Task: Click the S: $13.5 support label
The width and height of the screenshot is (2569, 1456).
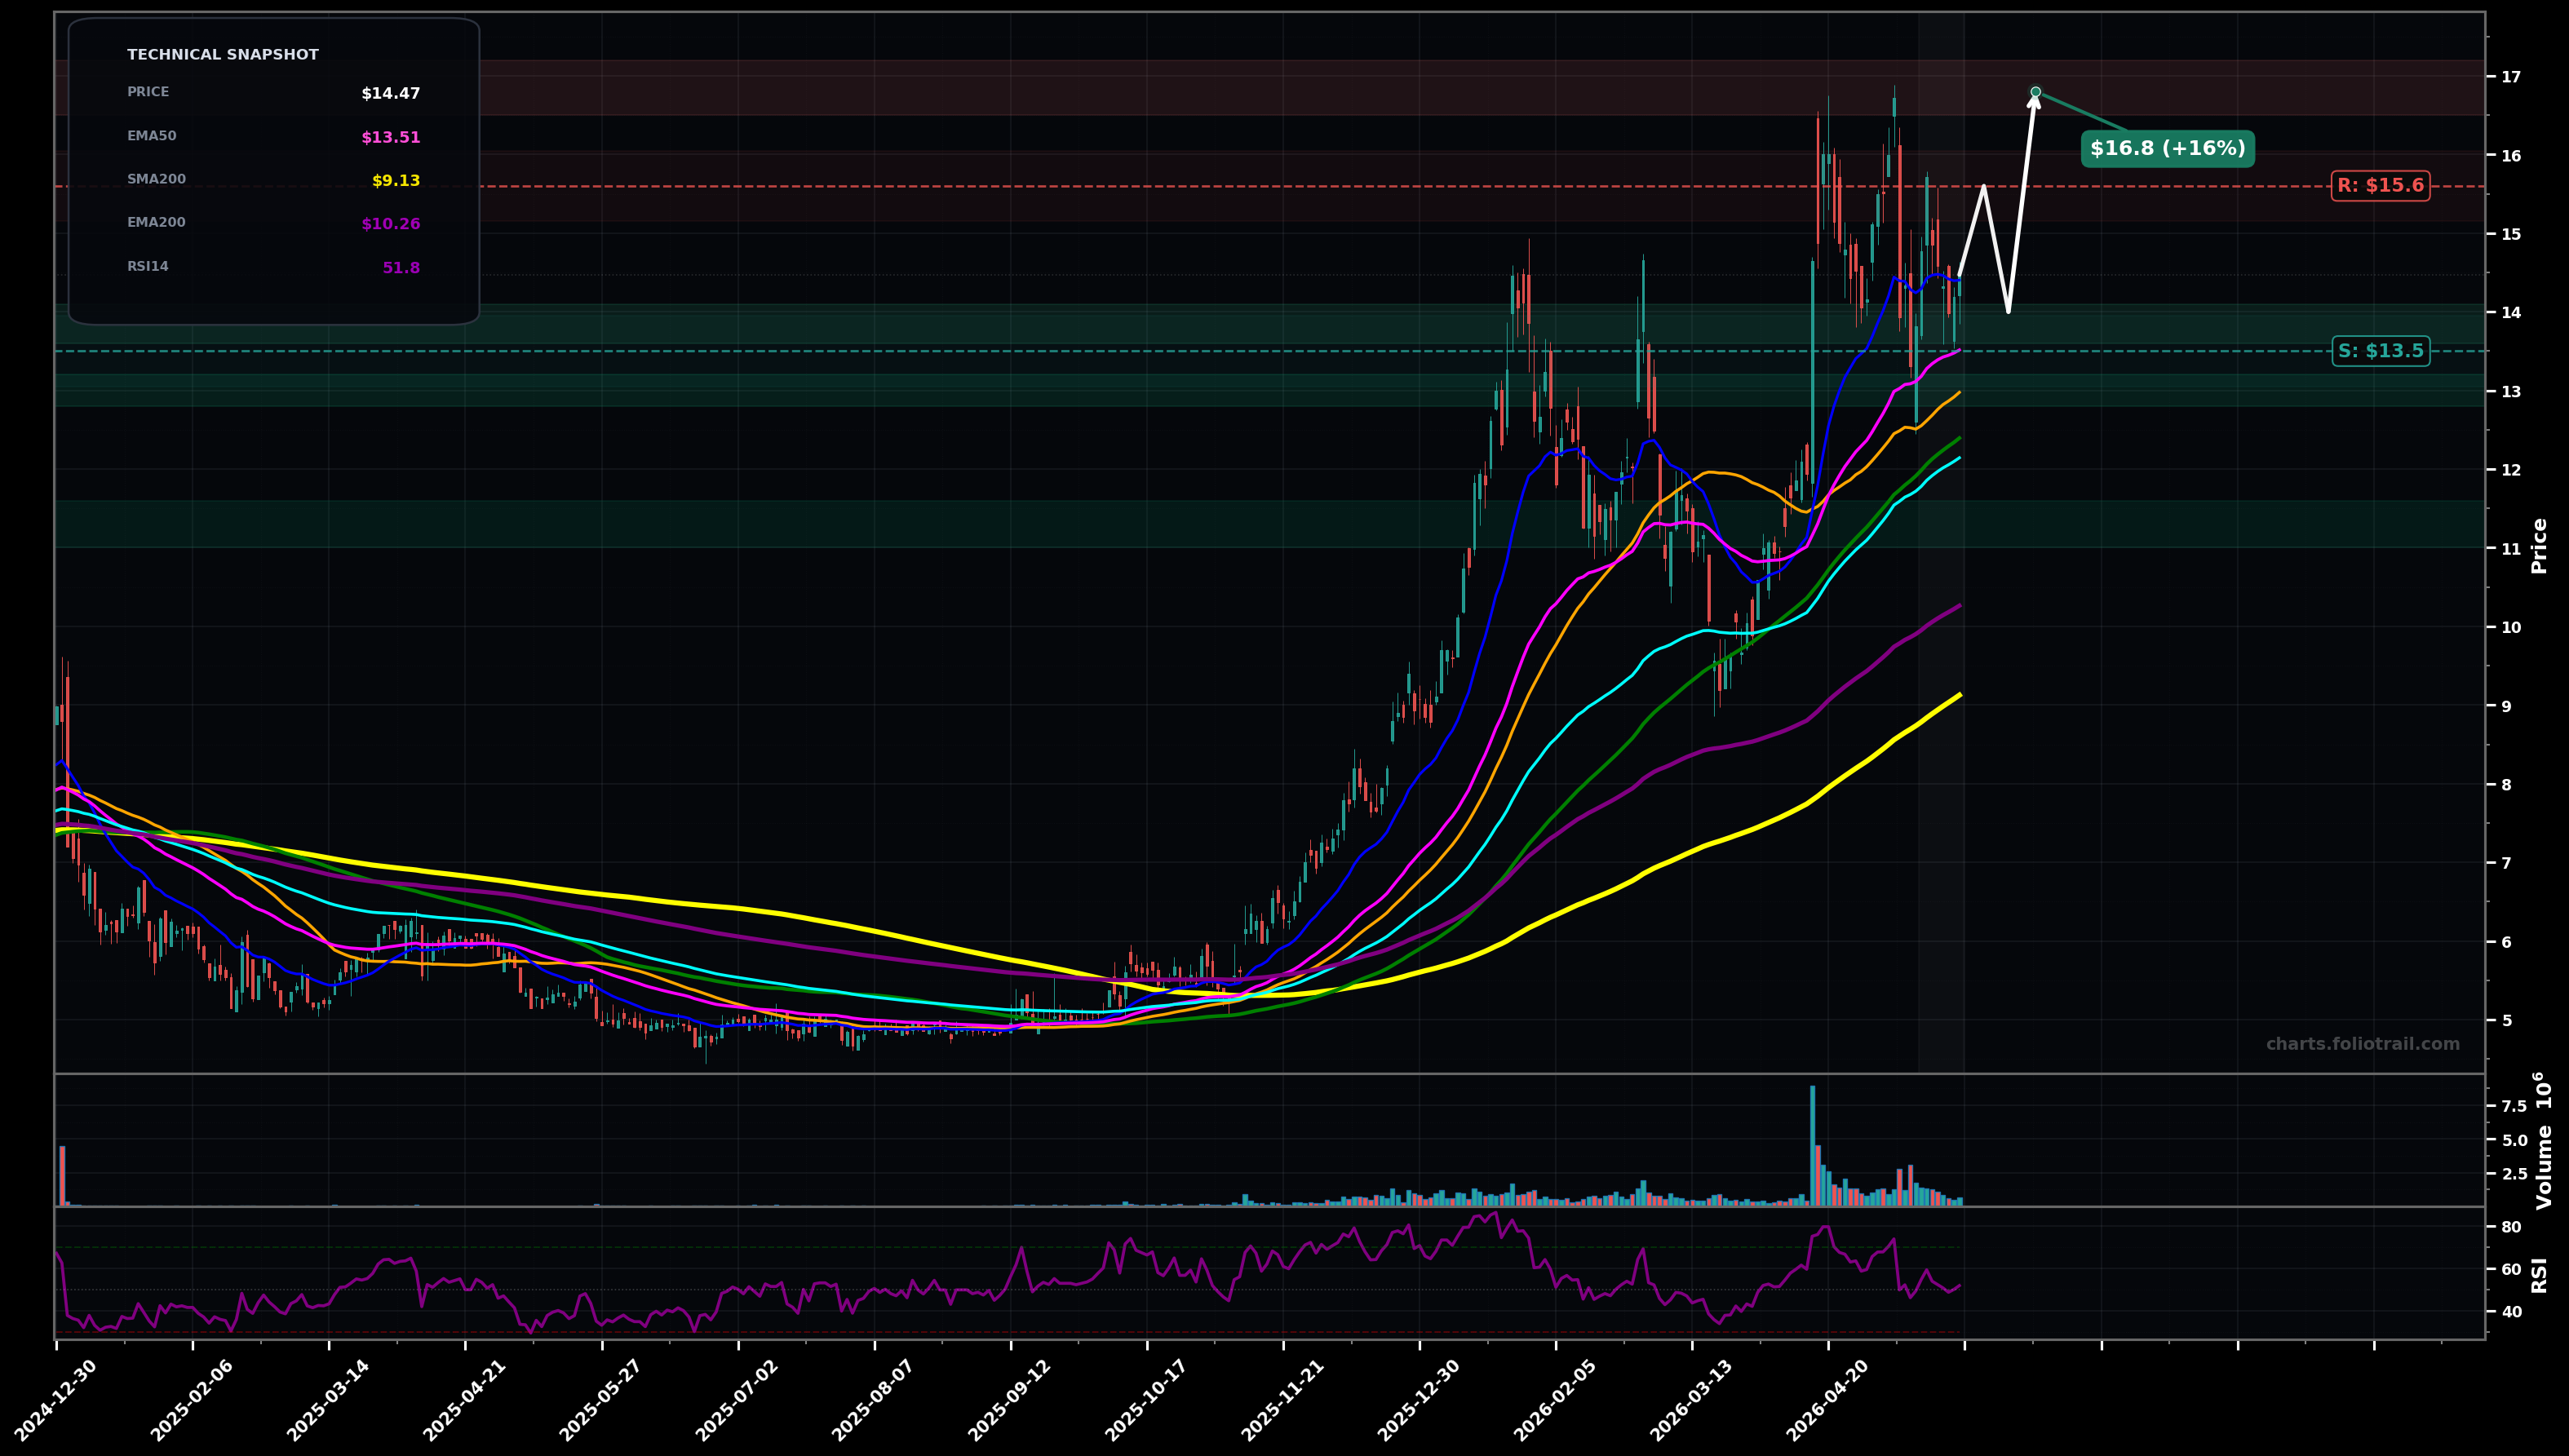Action: (x=2380, y=351)
